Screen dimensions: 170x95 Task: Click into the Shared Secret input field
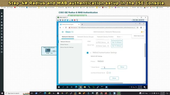pyautogui.click(x=108, y=68)
